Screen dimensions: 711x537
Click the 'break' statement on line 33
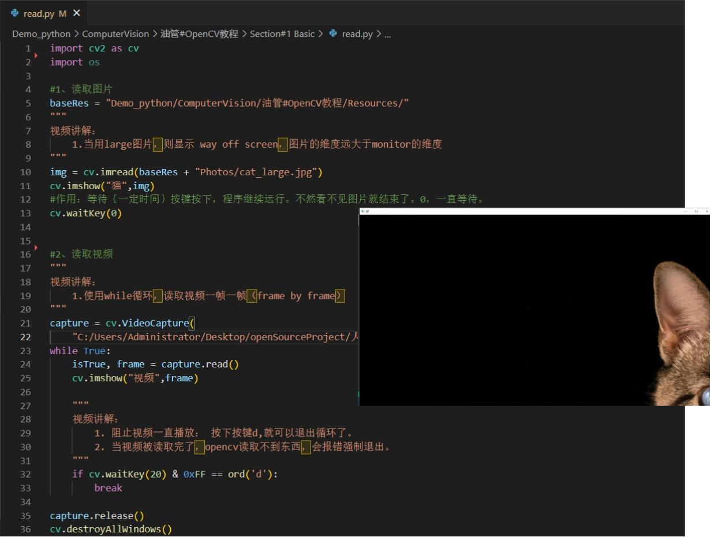108,487
